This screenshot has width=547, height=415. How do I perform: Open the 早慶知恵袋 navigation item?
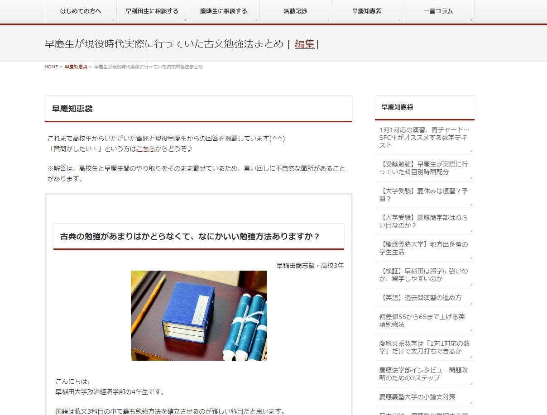pos(367,11)
